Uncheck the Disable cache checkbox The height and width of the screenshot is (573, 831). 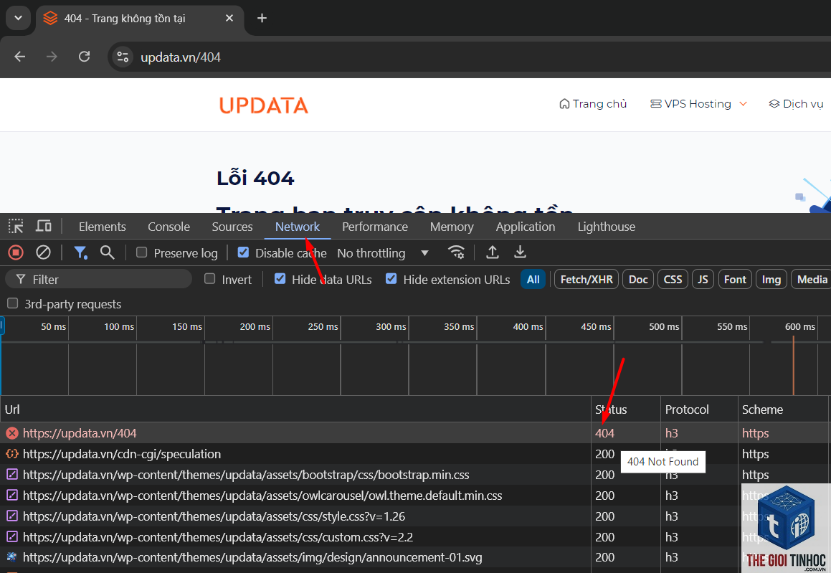click(243, 252)
